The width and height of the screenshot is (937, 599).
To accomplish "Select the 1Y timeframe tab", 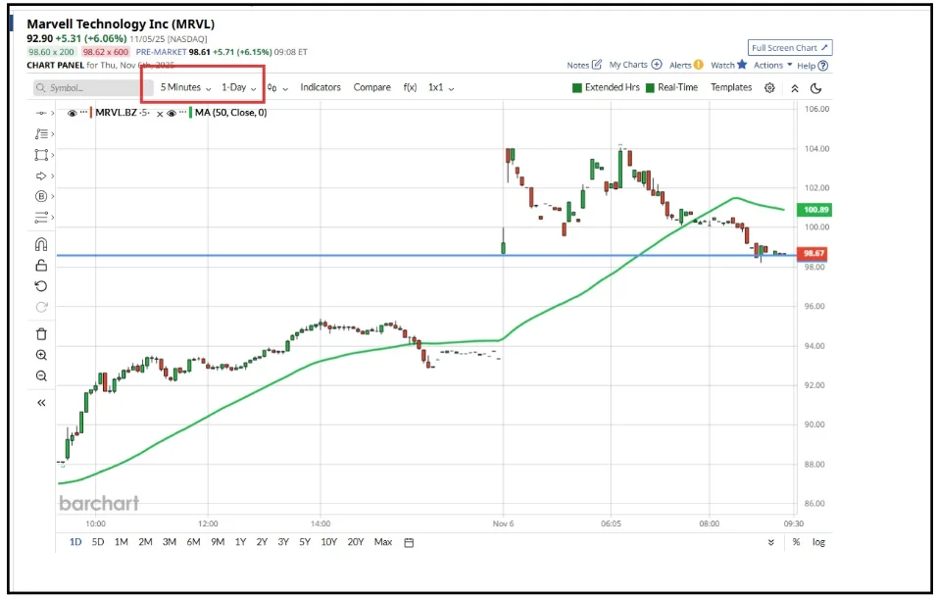I will [240, 541].
